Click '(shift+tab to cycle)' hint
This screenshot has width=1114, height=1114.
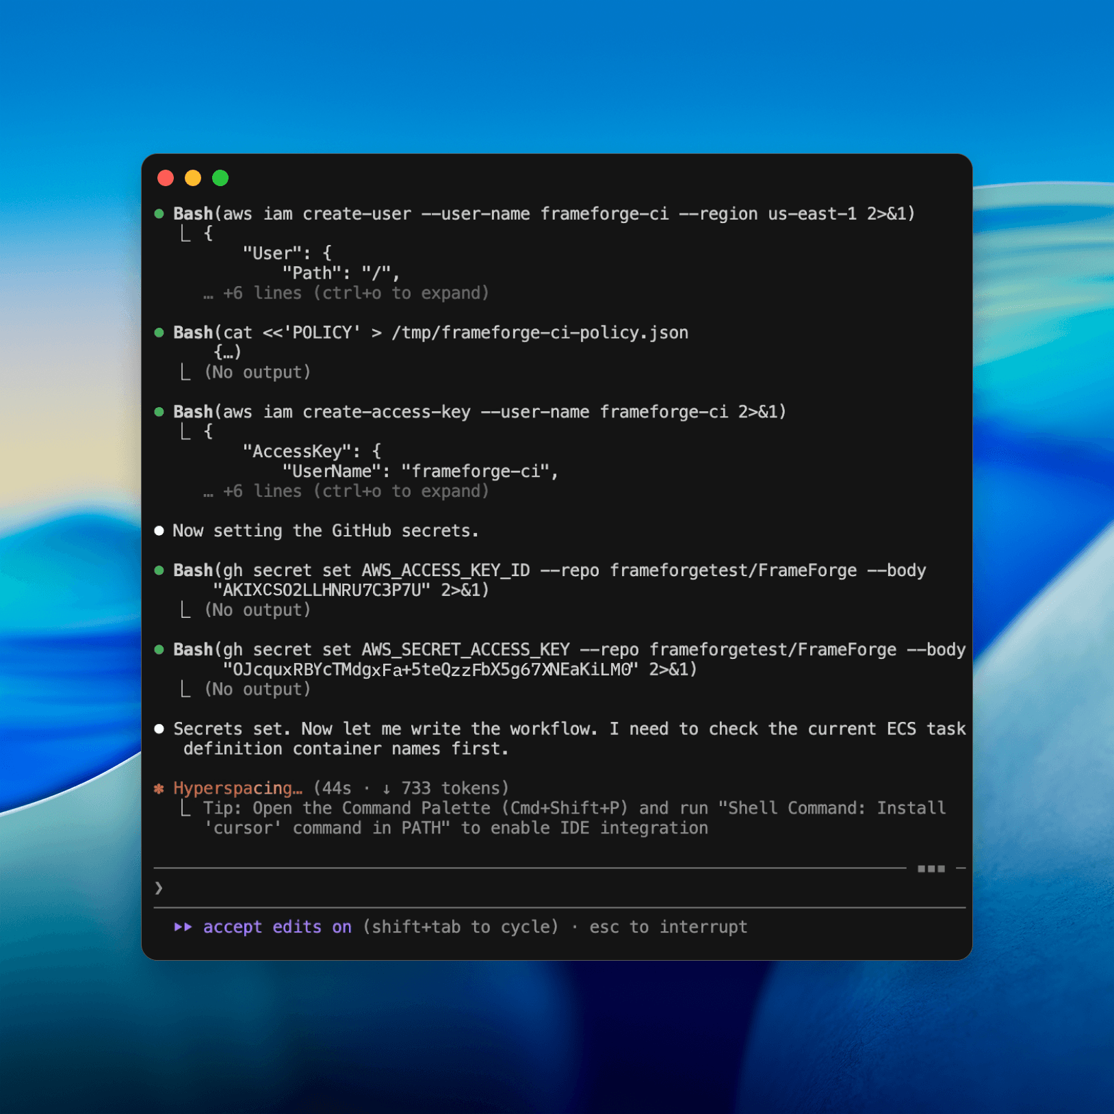point(461,927)
